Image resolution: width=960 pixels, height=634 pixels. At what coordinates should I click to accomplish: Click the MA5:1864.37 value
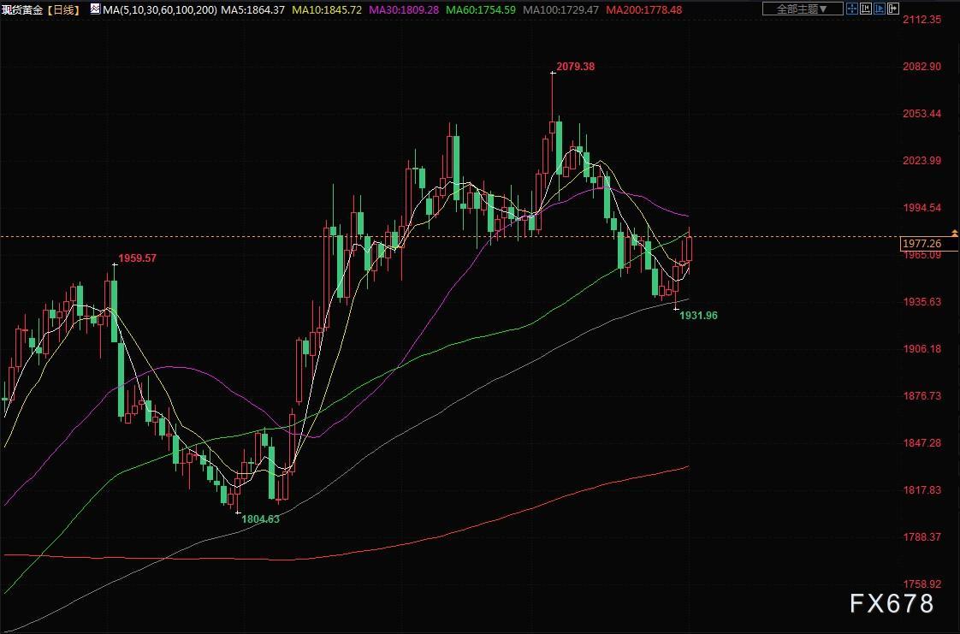[253, 9]
